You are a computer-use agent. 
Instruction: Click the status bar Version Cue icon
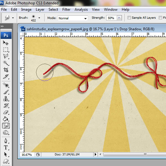click(x=38, y=155)
